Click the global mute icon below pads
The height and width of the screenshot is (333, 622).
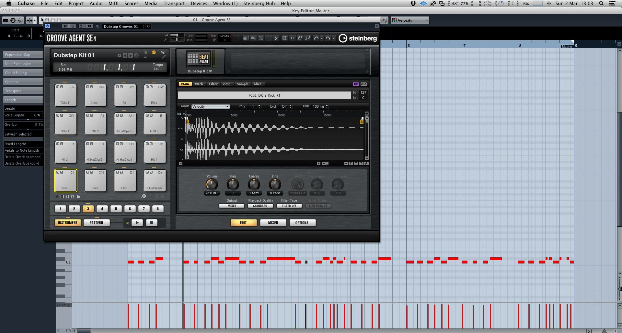[57, 197]
